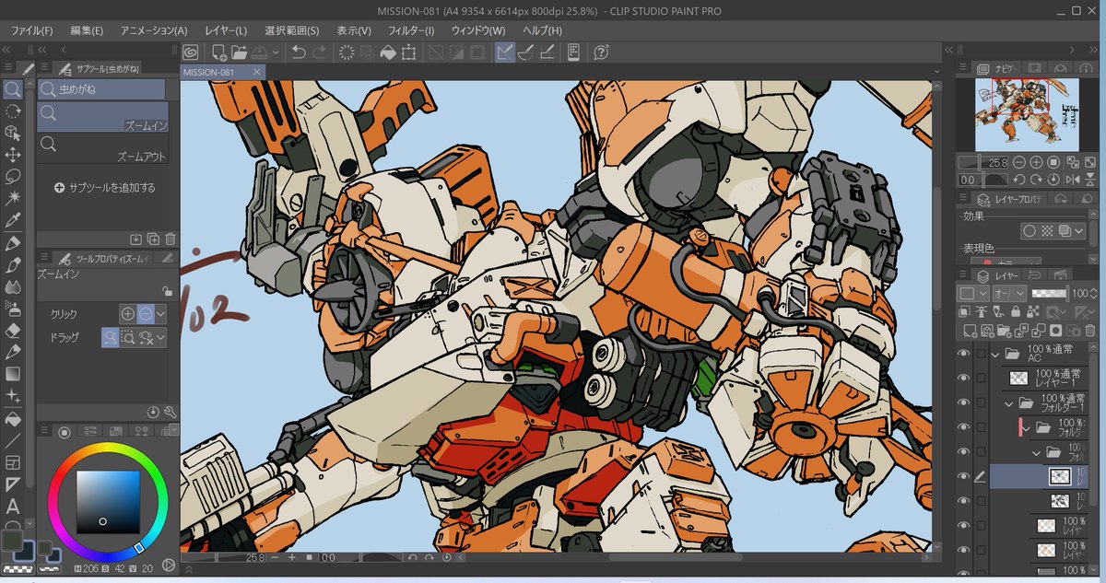Open the フィルター(I) menu

410,30
